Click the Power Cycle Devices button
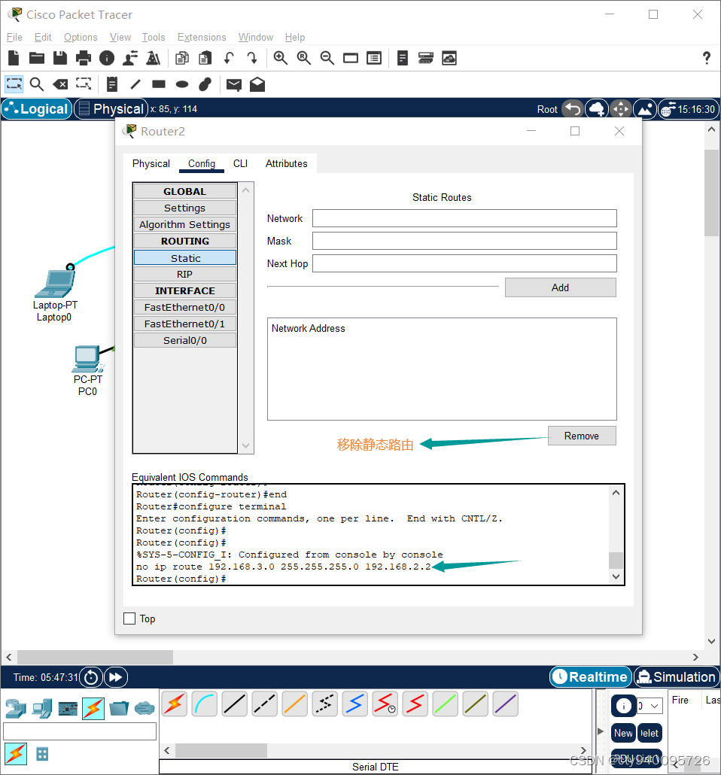 (91, 677)
